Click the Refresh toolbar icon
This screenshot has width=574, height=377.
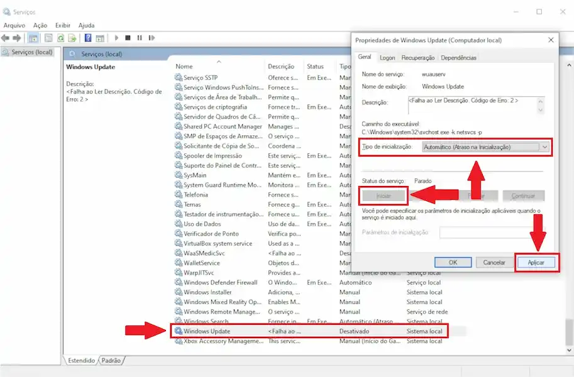pos(60,38)
